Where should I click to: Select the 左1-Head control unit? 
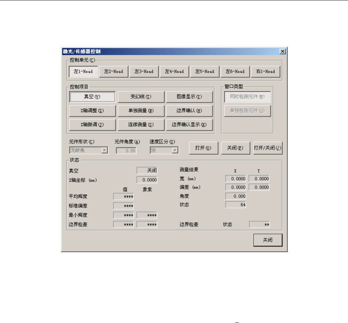coord(83,72)
